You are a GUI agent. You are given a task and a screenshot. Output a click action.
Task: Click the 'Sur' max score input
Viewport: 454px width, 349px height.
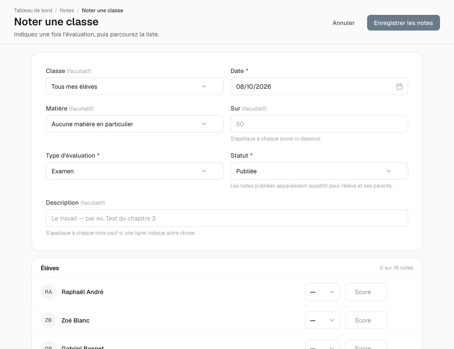(319, 124)
